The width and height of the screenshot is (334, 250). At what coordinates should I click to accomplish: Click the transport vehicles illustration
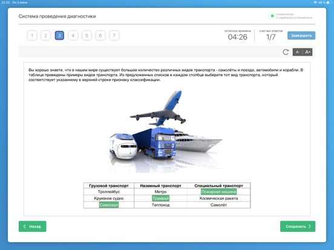point(166,132)
